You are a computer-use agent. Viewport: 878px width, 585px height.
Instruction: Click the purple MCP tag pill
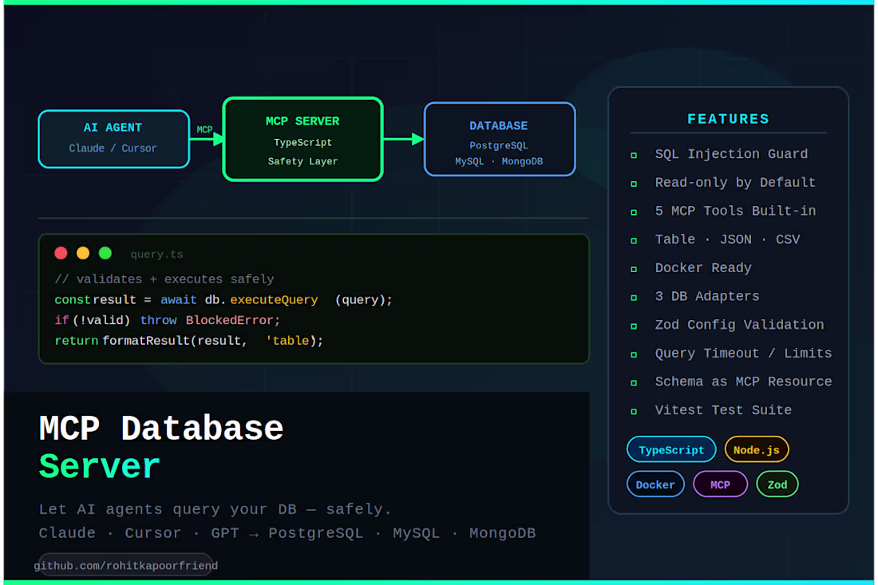(720, 484)
